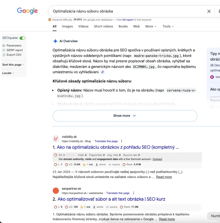220x223 pixels.
Task: Open three-dot menu for visibility.sk result
Action: tap(122, 141)
